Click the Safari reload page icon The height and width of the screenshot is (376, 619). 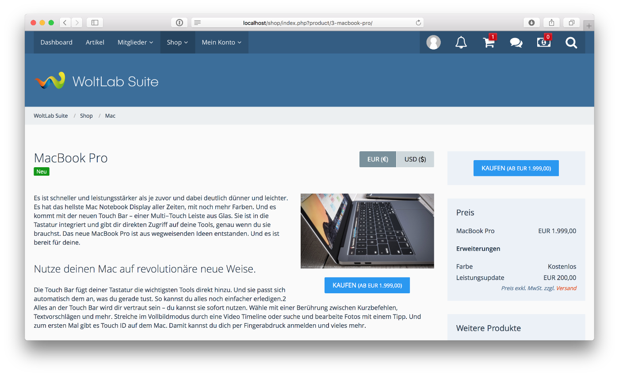pos(418,23)
